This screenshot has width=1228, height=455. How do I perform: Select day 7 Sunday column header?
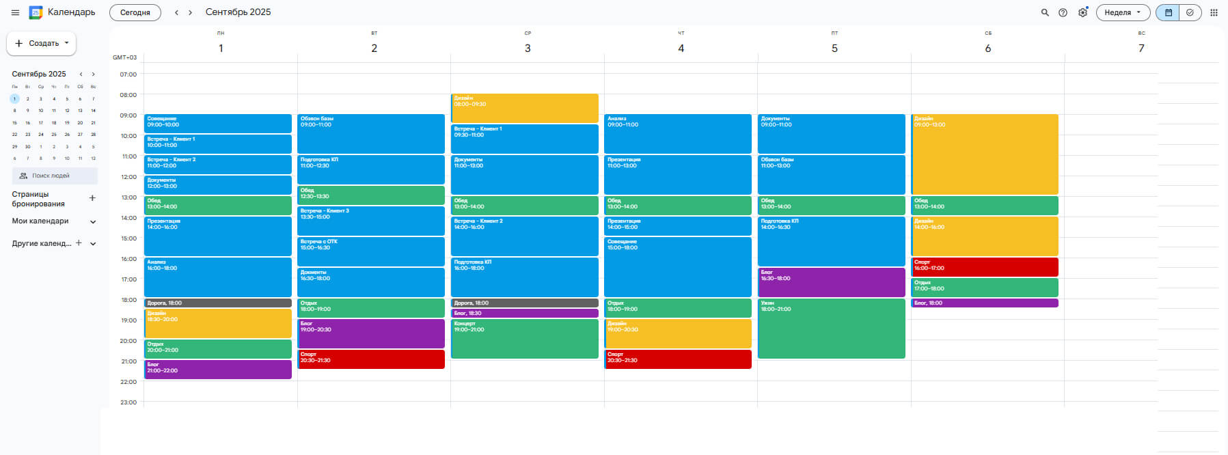pos(1141,48)
